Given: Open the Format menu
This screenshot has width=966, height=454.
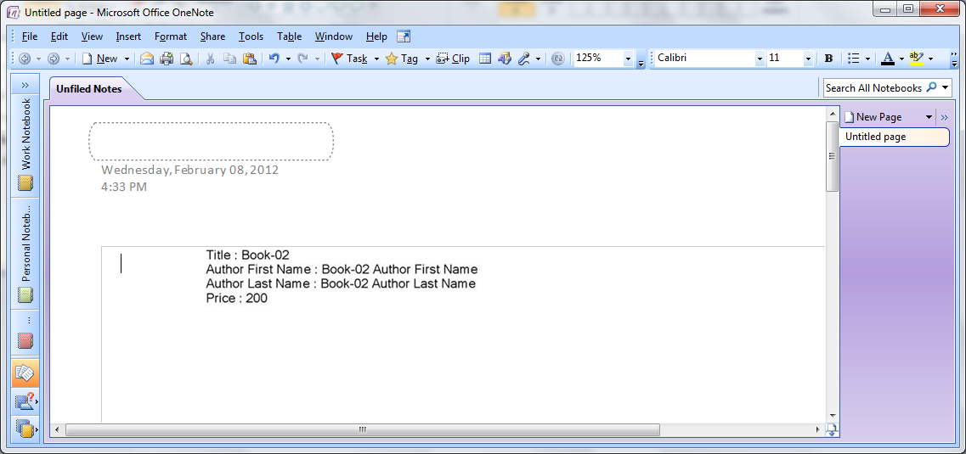Looking at the screenshot, I should pos(171,36).
